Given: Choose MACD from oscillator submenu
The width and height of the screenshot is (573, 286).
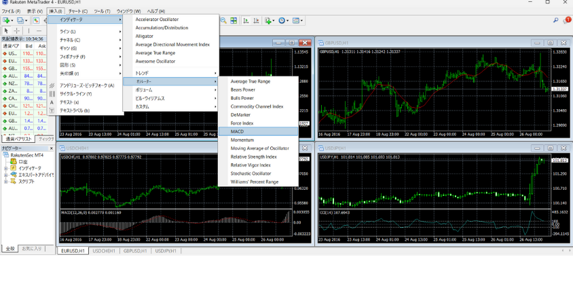Looking at the screenshot, I should click(x=237, y=131).
